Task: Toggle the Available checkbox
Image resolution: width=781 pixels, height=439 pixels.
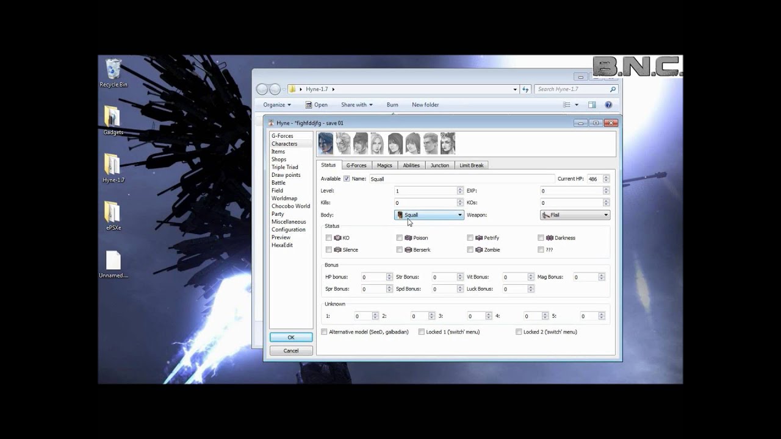Action: pos(347,179)
